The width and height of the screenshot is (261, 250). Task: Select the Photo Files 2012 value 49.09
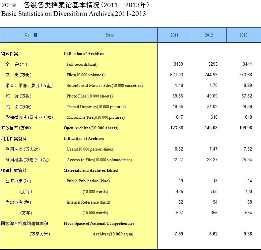[211, 96]
